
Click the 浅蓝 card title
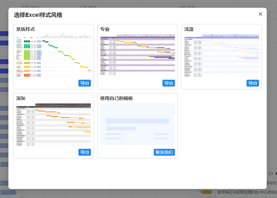tap(189, 29)
